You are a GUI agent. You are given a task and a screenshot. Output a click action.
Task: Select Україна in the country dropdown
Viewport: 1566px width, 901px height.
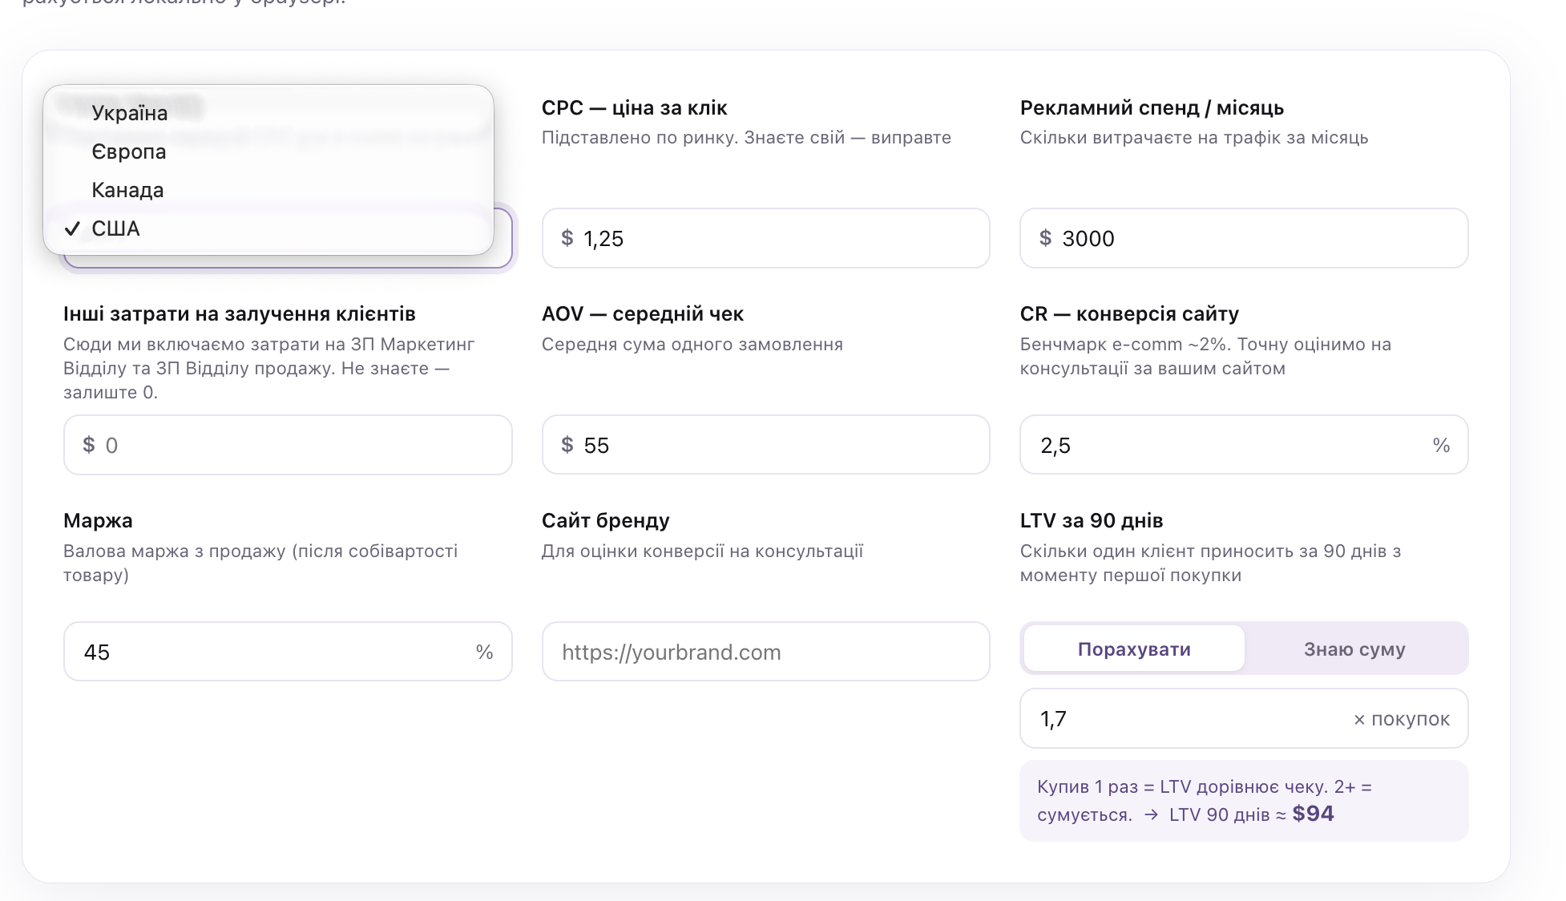[x=268, y=113]
